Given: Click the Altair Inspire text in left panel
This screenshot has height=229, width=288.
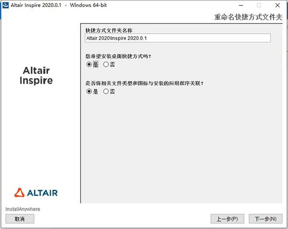Looking at the screenshot, I should (x=36, y=76).
